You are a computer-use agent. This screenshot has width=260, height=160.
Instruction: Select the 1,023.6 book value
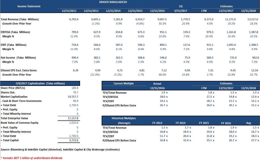pyautogui.click(x=74, y=123)
